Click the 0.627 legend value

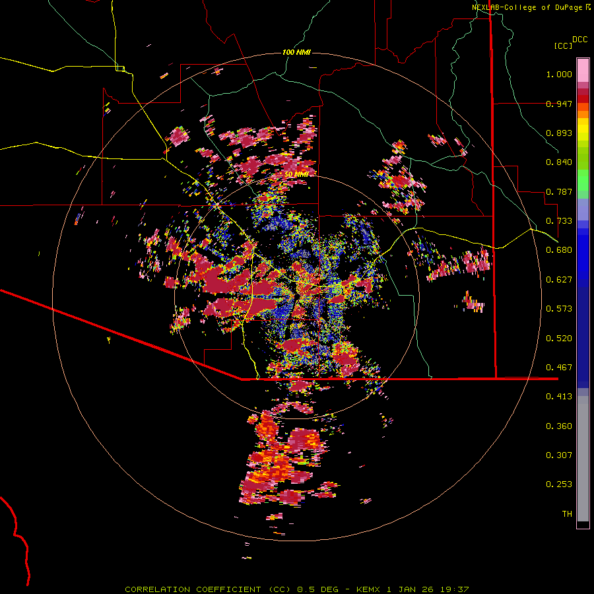point(559,280)
